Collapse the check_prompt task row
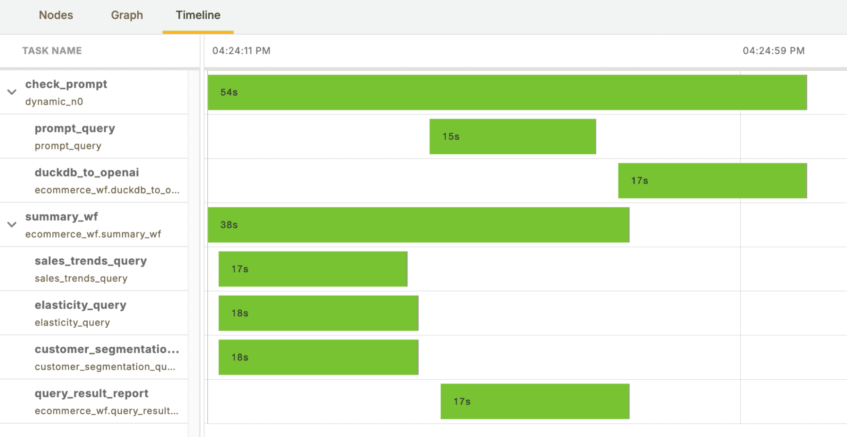 click(x=12, y=92)
